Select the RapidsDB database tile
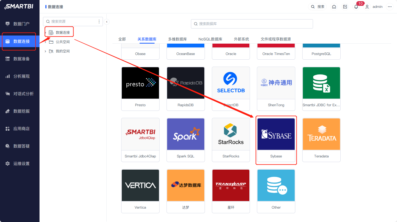This screenshot has width=397, height=222. pyautogui.click(x=186, y=89)
